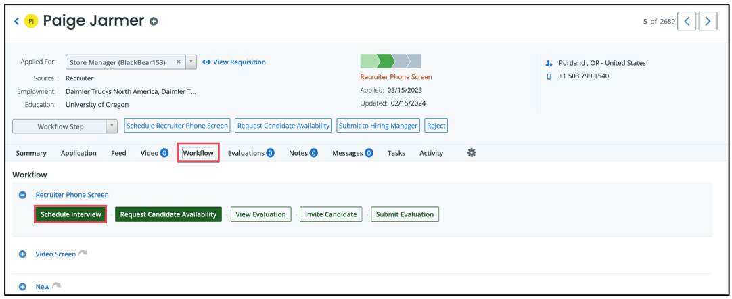
Task: Switch to the Evaluations tab
Action: (x=250, y=153)
